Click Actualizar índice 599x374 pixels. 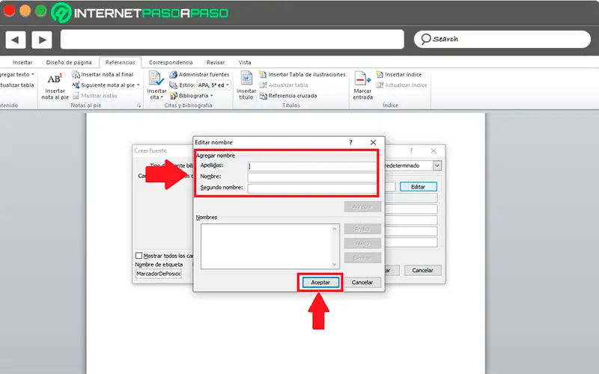tap(401, 85)
